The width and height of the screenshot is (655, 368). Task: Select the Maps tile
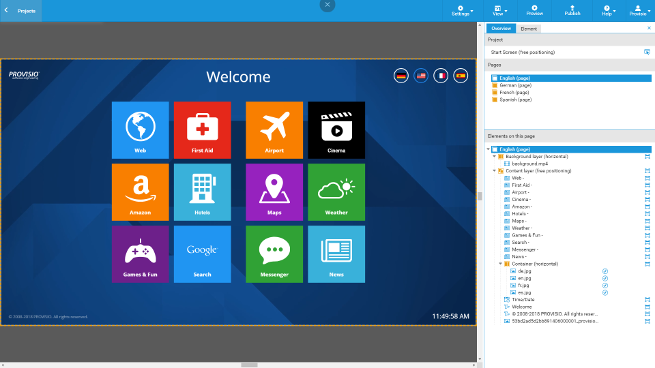coord(274,192)
